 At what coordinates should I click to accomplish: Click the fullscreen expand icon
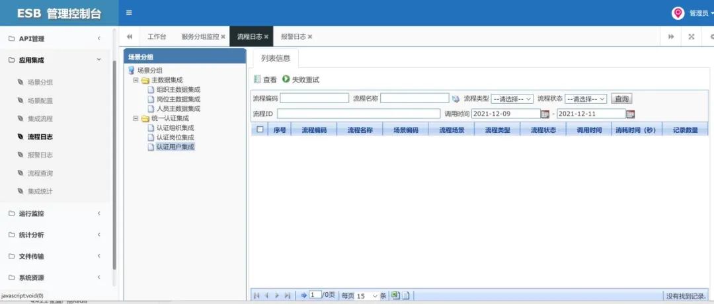point(692,37)
